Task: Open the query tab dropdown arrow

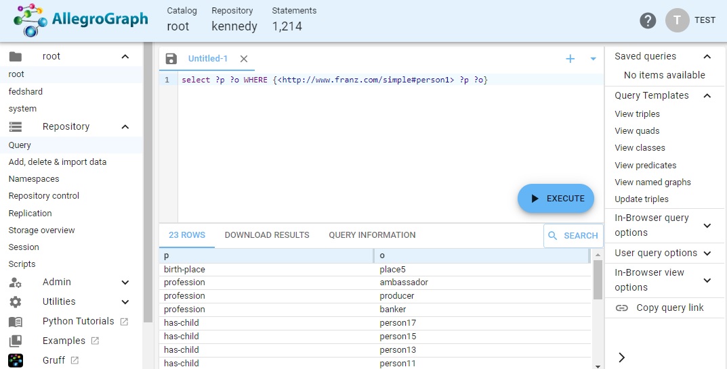Action: click(x=593, y=59)
